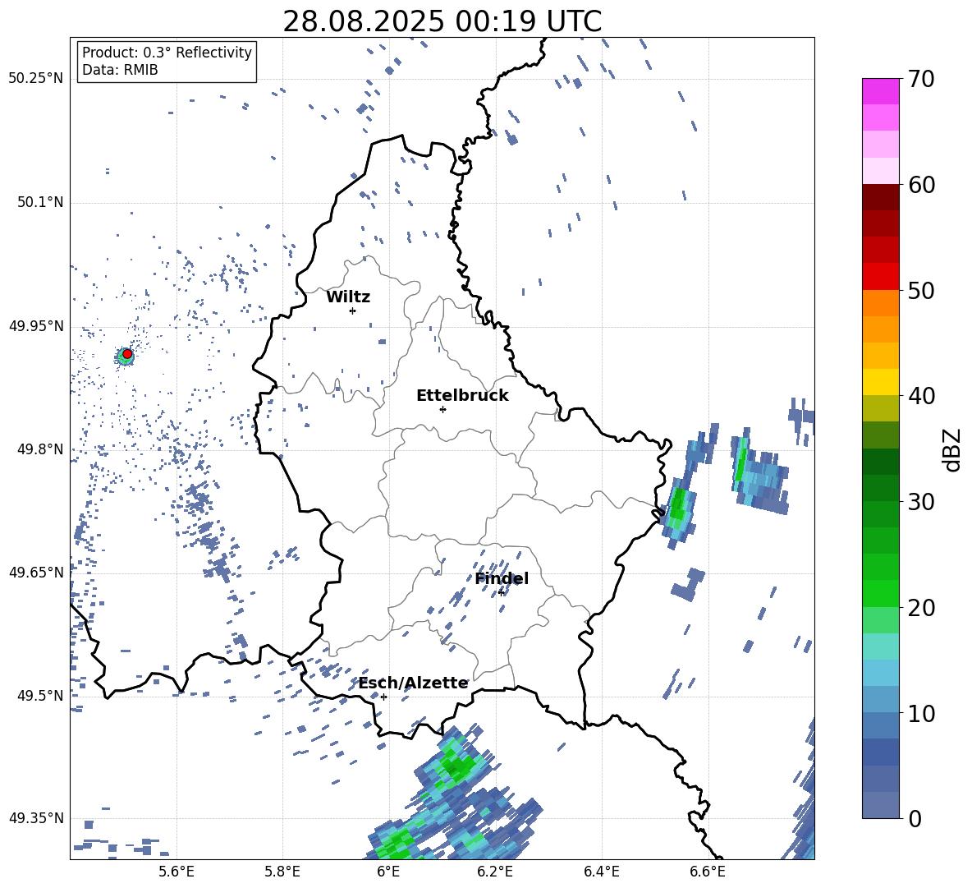
Task: Click the 5.6°E longitude label
Action: click(x=177, y=872)
